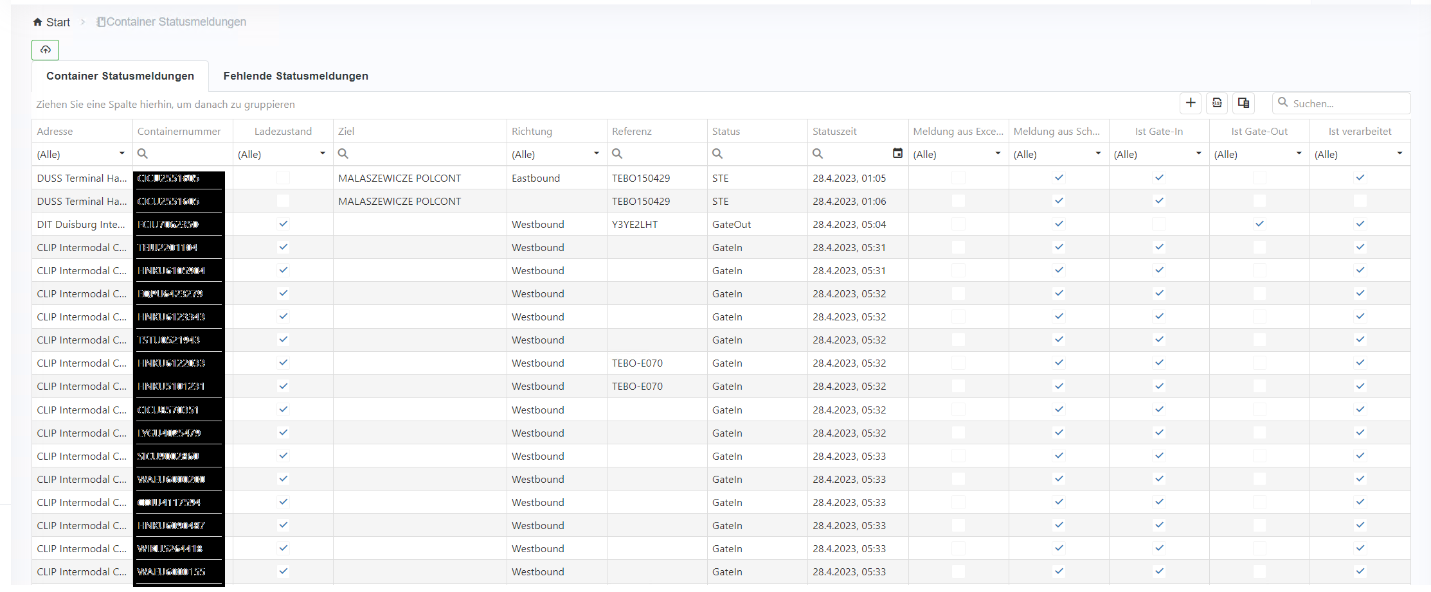
Task: Toggle Ist verarbeitet checkbox for Y3YE2LHT row
Action: (x=1360, y=224)
